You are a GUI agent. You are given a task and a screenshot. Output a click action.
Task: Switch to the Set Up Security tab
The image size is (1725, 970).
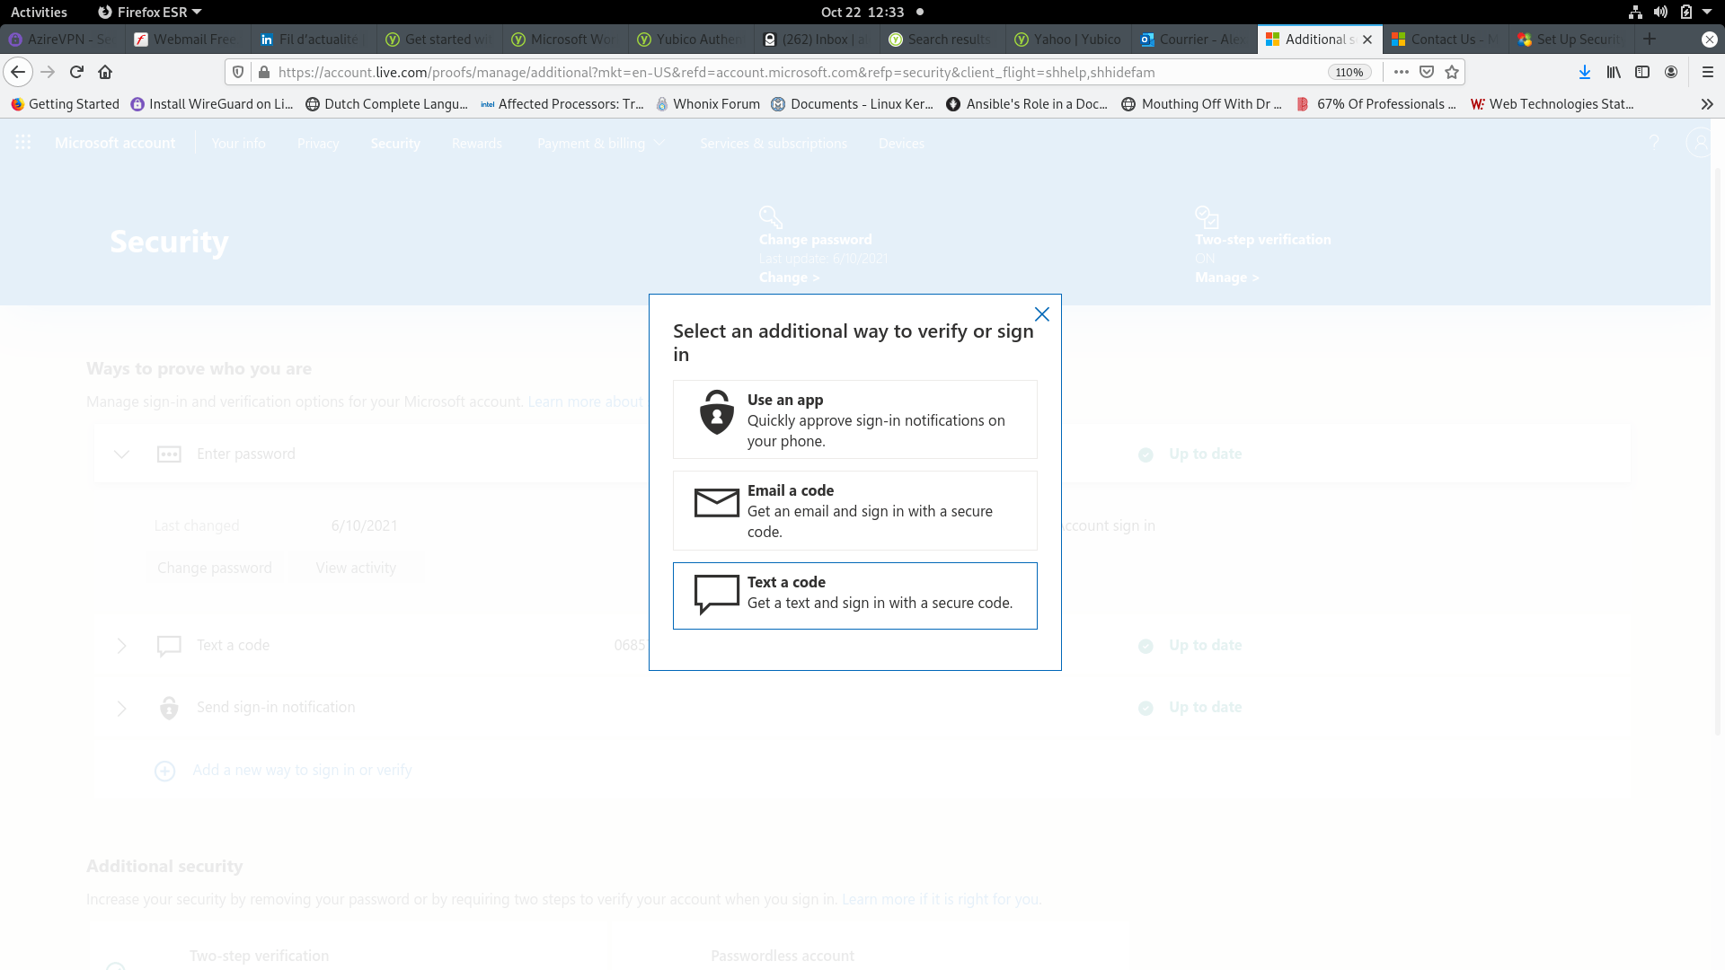pyautogui.click(x=1572, y=39)
